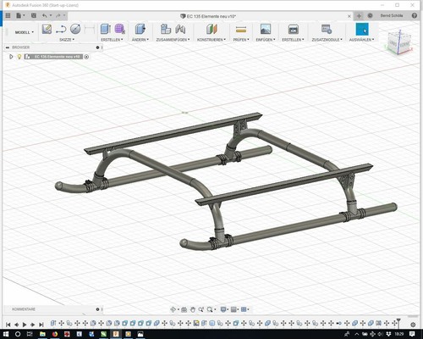Click the Redo arrow
Viewport: 423px width, 339px height.
pyautogui.click(x=58, y=16)
